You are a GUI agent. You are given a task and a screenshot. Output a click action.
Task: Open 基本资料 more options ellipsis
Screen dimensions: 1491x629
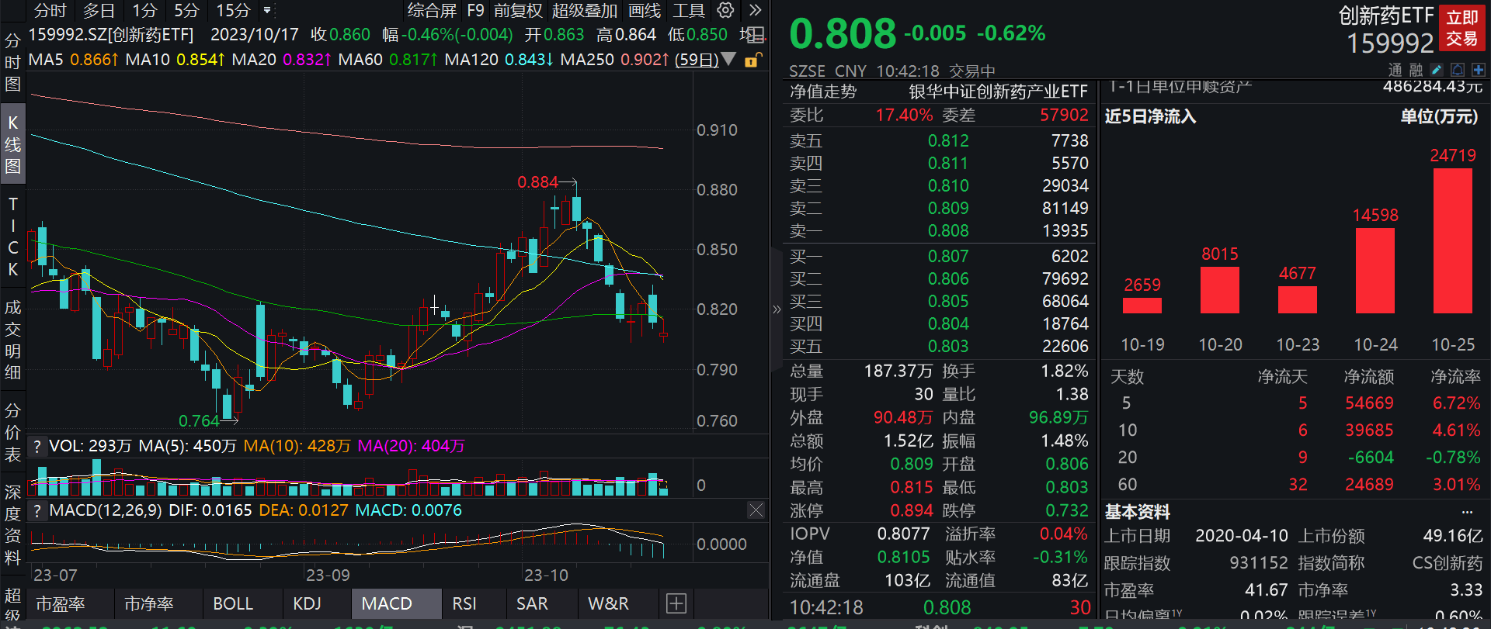tap(1467, 512)
